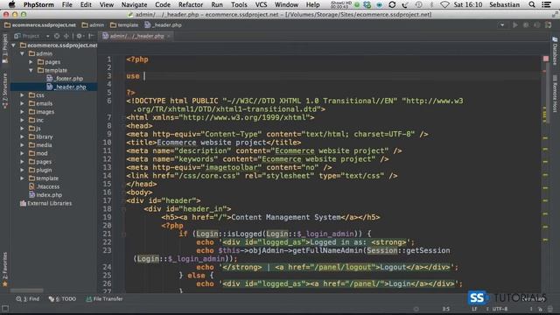Screen dimensions: 560x315
Task: Click the full screen arrows in title bar
Action: click(555, 15)
